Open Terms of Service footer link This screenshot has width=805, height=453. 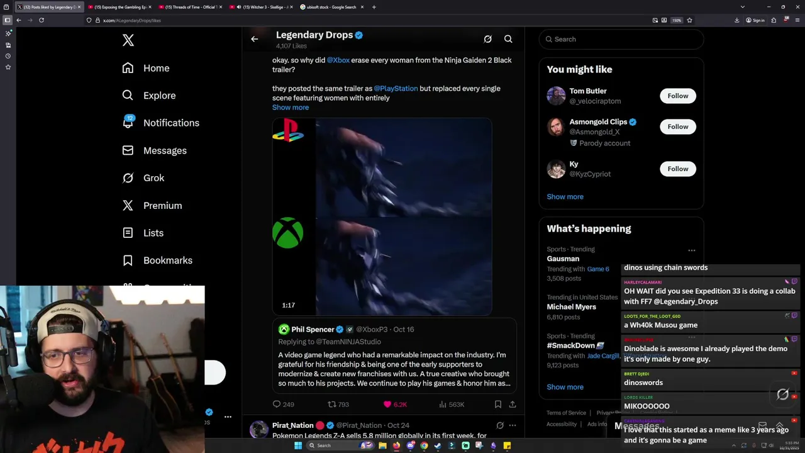pos(566,413)
